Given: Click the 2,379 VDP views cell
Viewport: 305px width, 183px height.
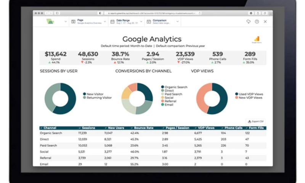Looking at the screenshot, I should pyautogui.click(x=198, y=158).
